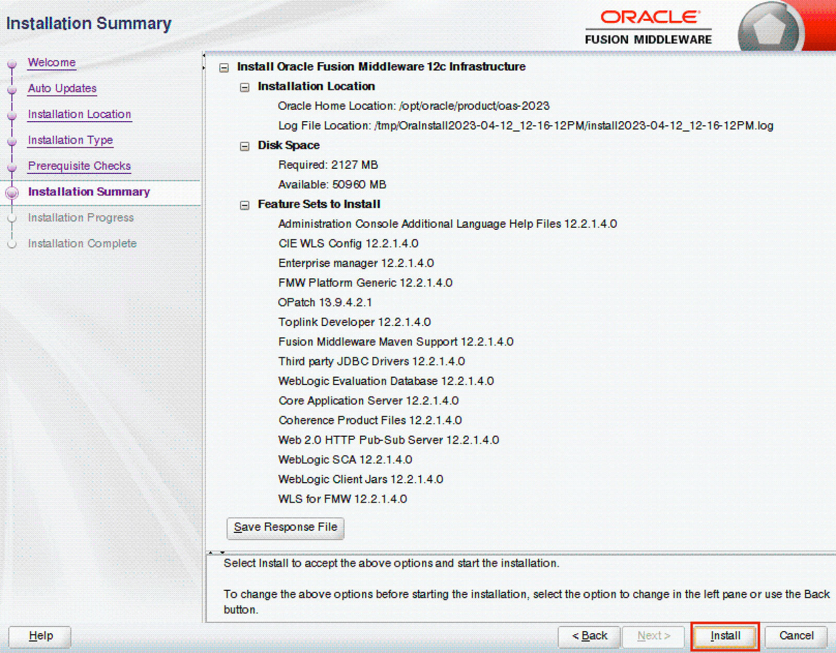Click Save Response File
Image resolution: width=836 pixels, height=653 pixels.
click(285, 528)
